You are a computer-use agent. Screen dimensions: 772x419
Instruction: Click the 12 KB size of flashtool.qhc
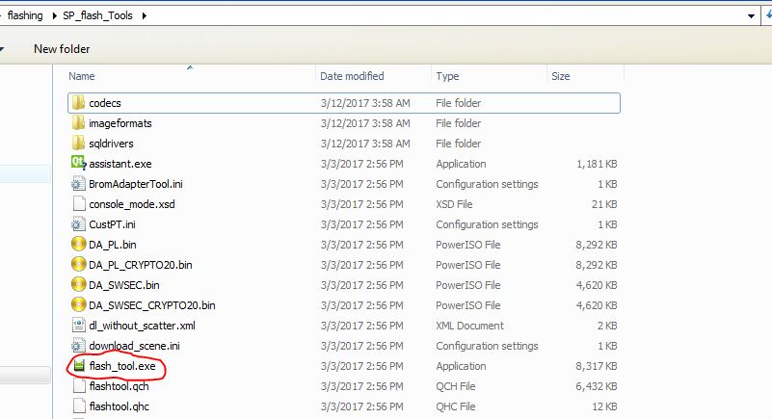pos(604,406)
